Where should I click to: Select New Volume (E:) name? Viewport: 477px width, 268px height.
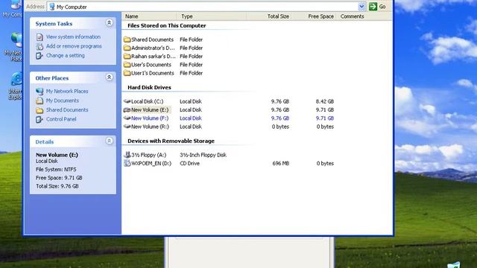pyautogui.click(x=150, y=109)
